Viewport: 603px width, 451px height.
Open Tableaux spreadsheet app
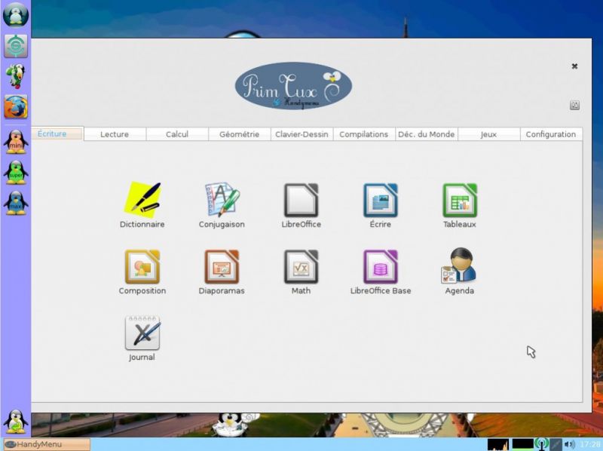click(x=460, y=204)
